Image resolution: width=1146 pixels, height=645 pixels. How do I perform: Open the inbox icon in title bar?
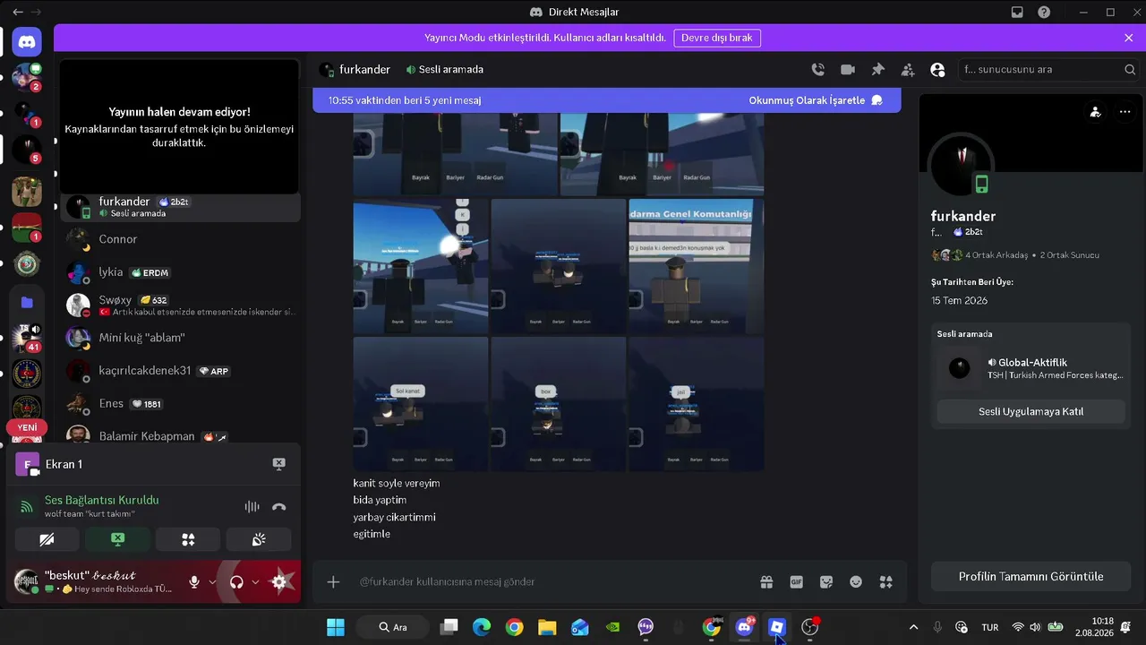click(x=1017, y=12)
